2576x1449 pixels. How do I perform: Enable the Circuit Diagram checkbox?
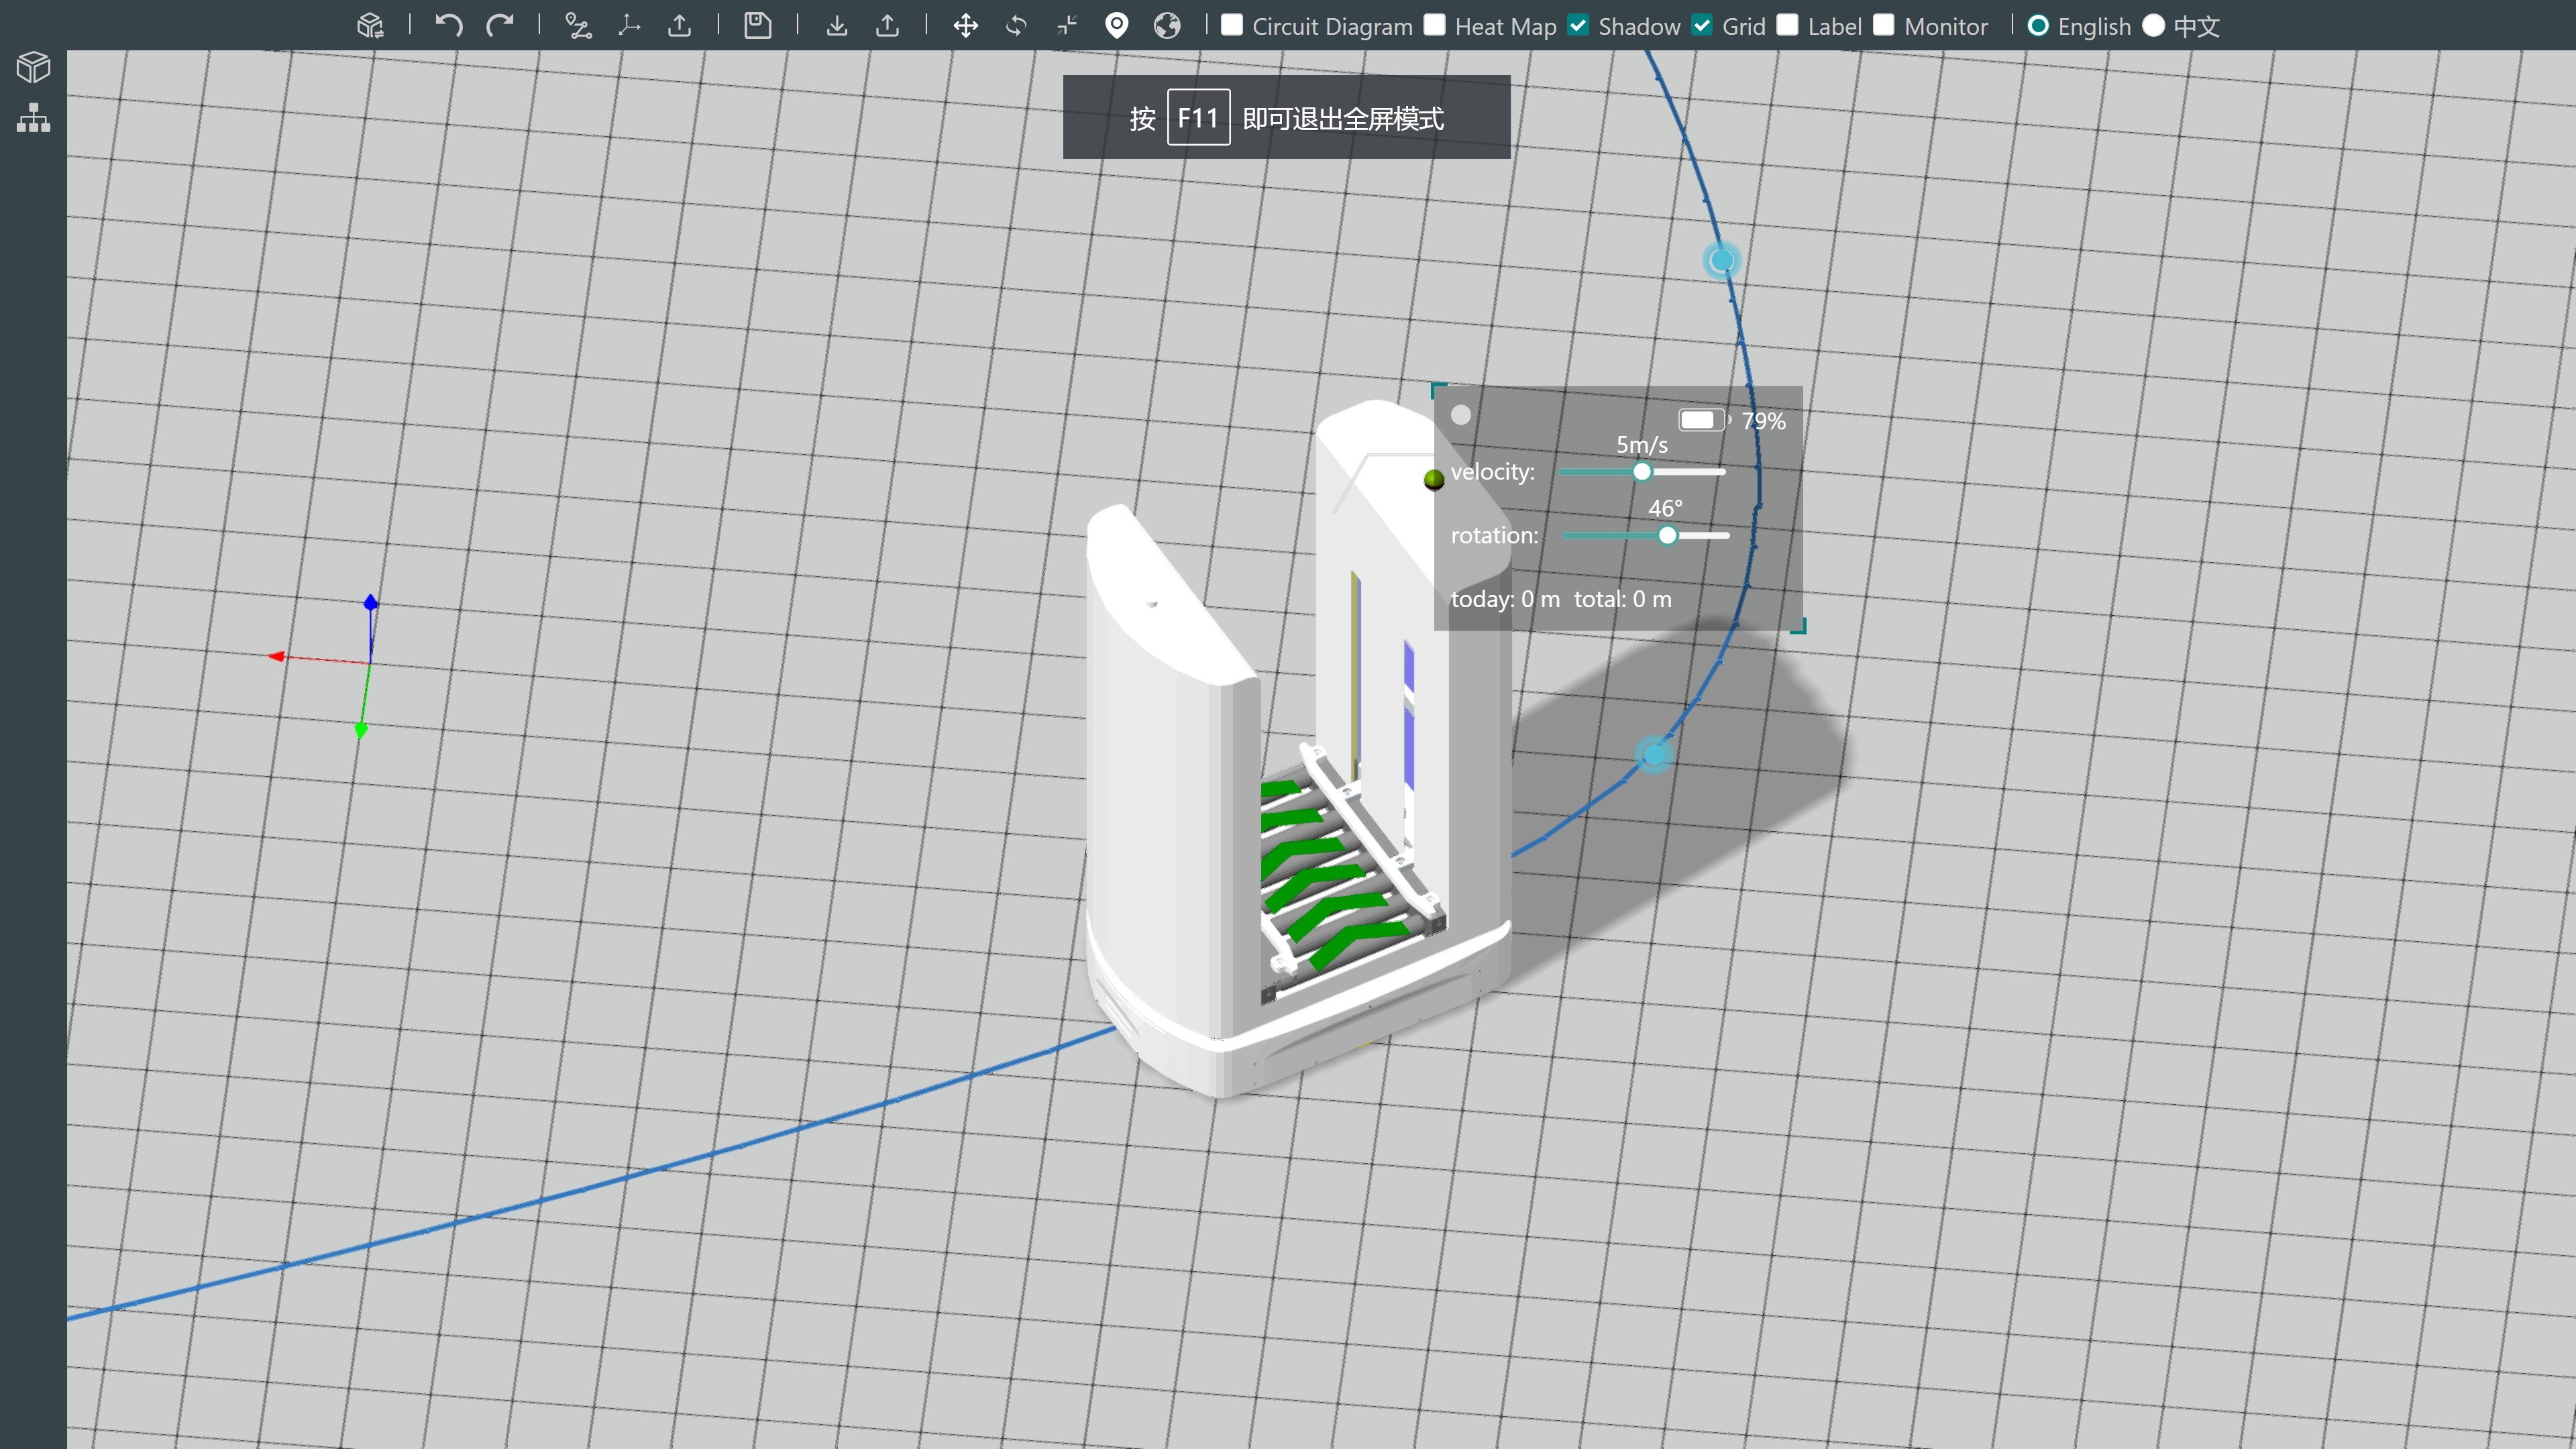pos(1232,25)
